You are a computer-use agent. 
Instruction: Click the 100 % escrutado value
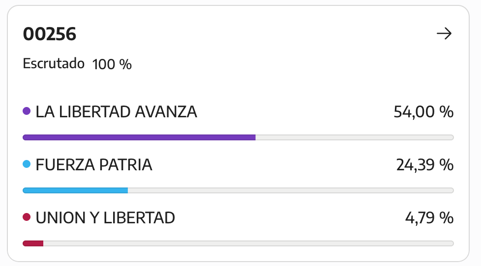pyautogui.click(x=112, y=64)
